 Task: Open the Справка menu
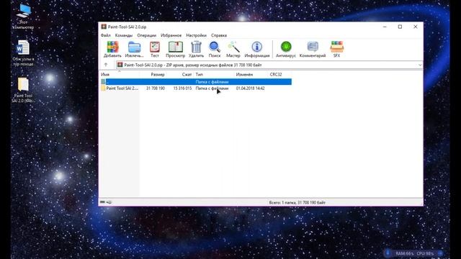219,35
